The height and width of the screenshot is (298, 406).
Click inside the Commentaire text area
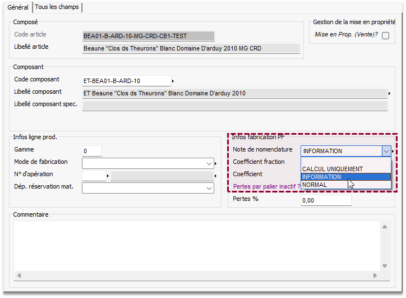pos(196,244)
